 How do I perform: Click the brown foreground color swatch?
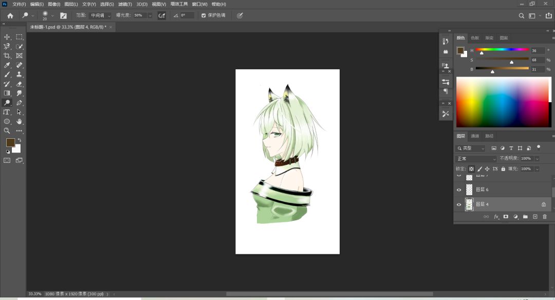tap(10, 142)
